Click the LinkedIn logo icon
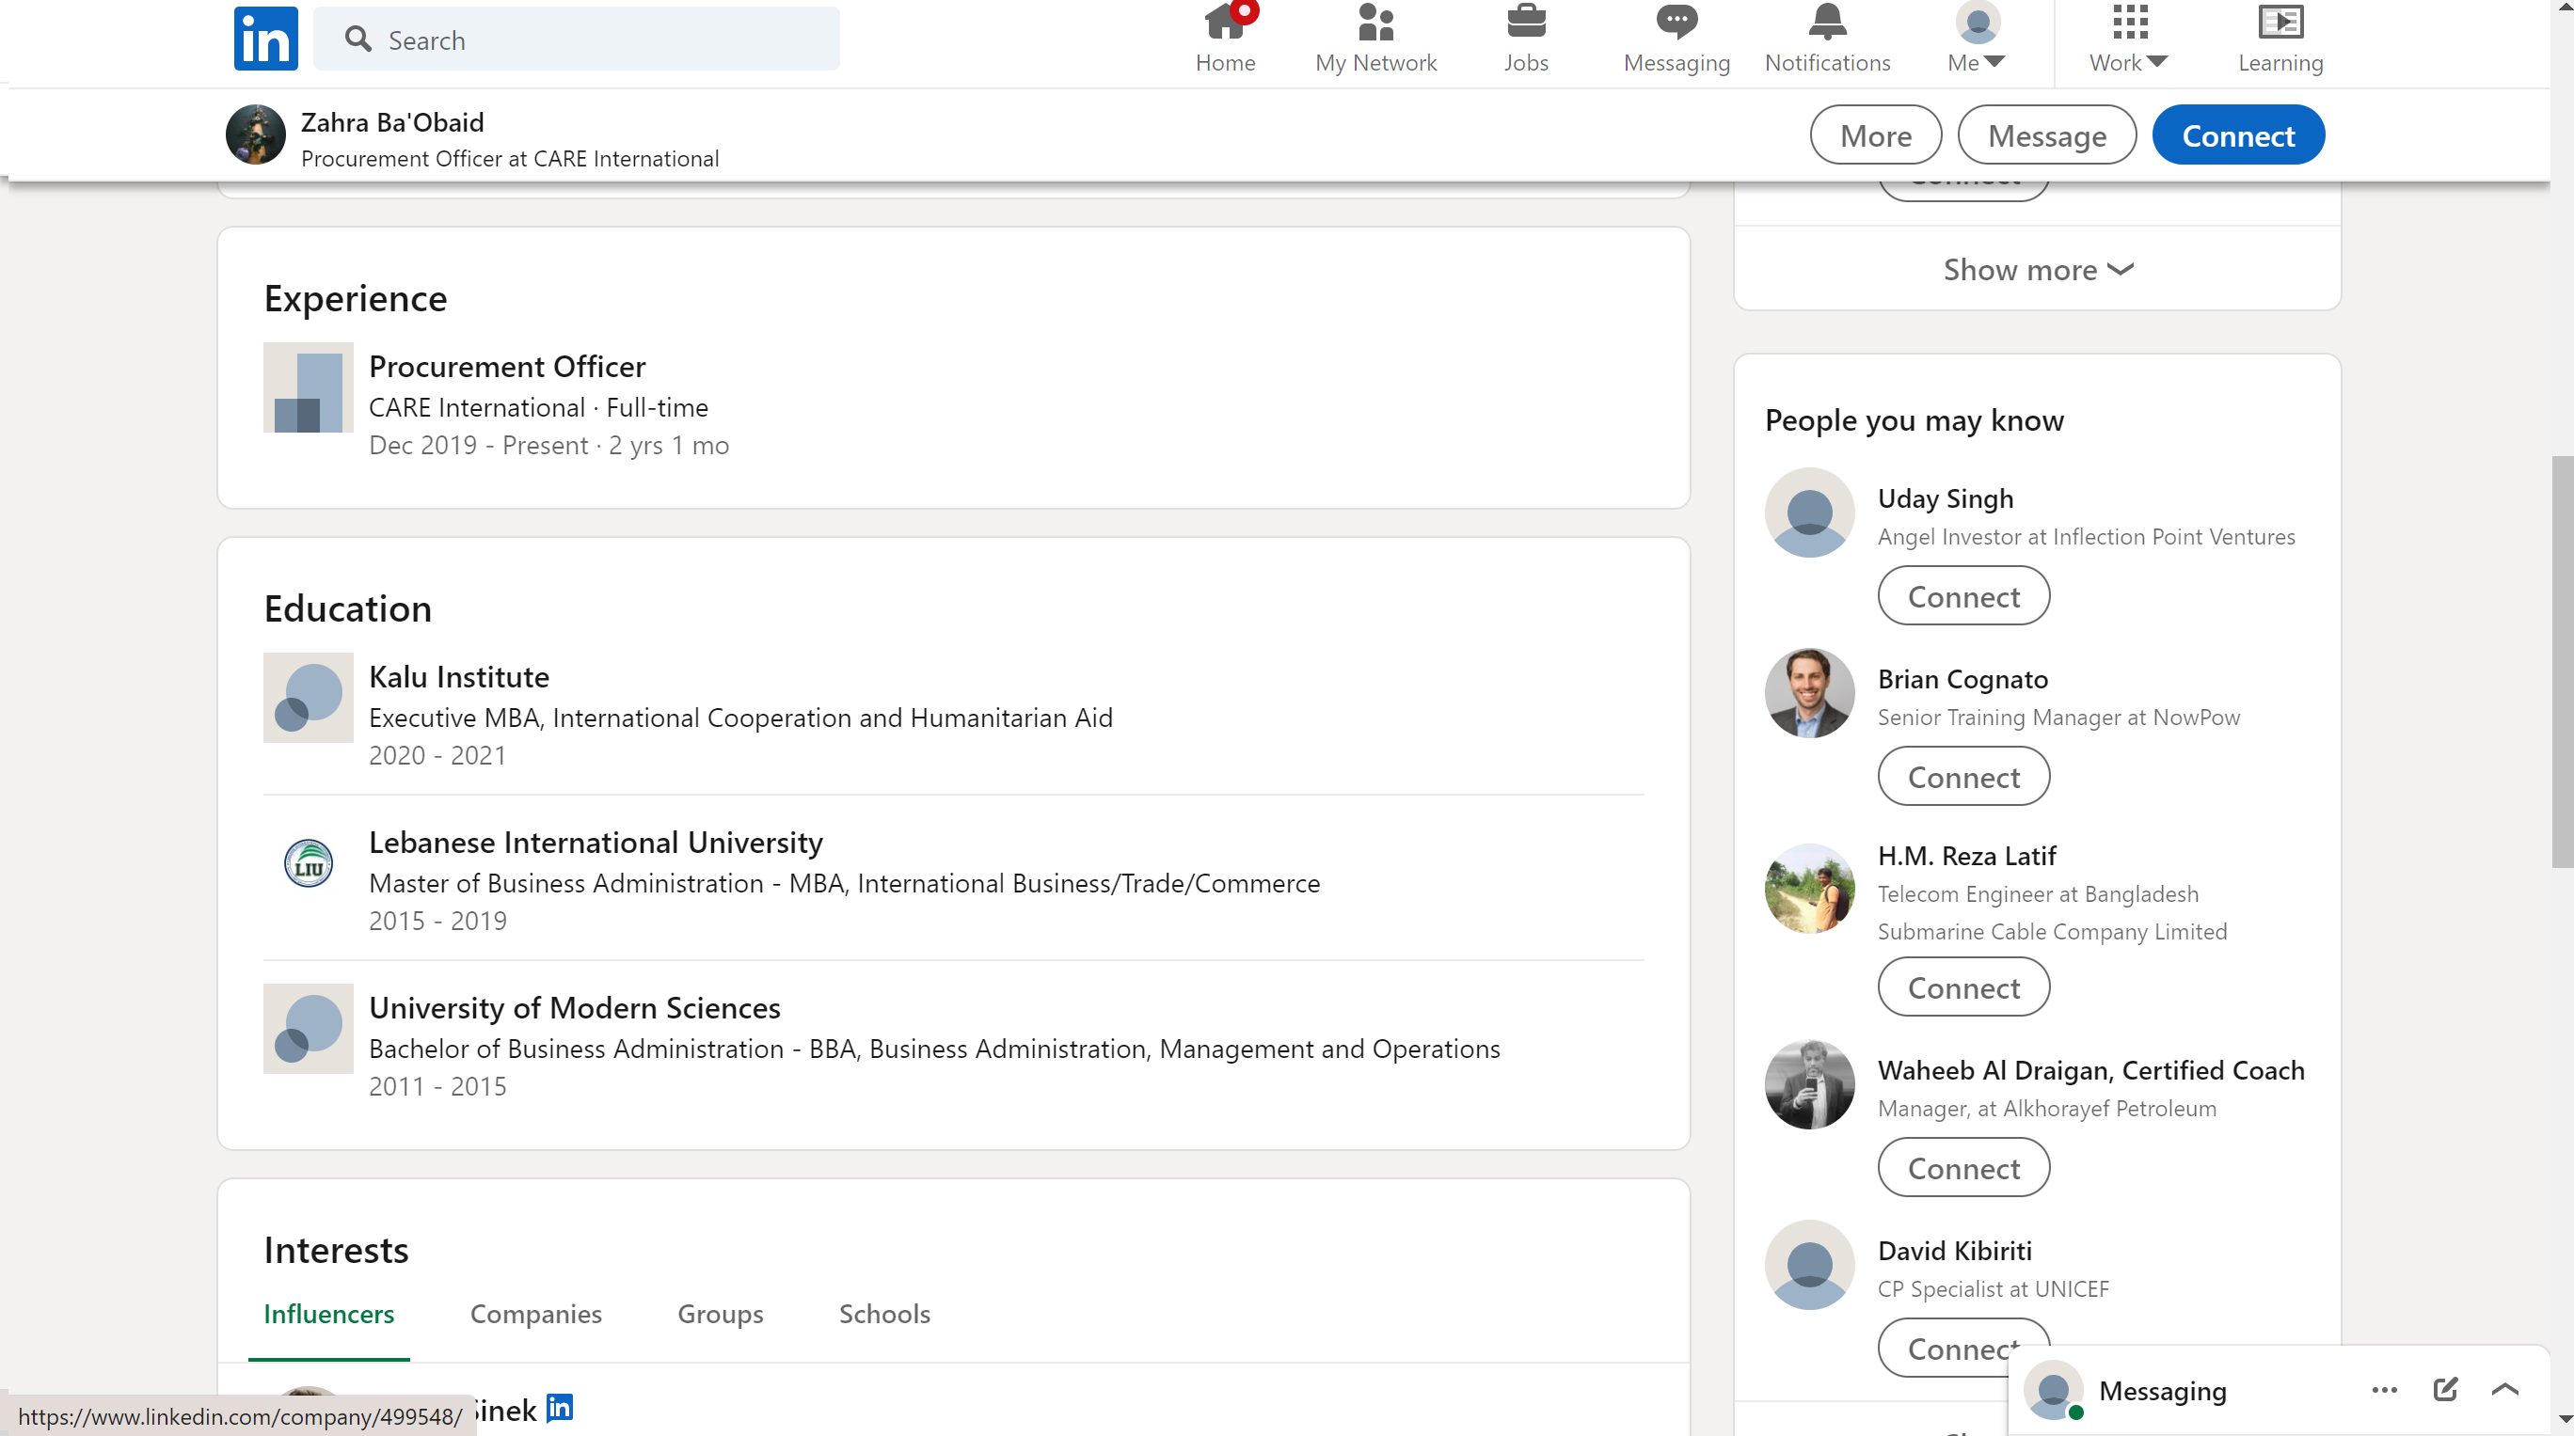This screenshot has height=1436, width=2574. point(266,39)
